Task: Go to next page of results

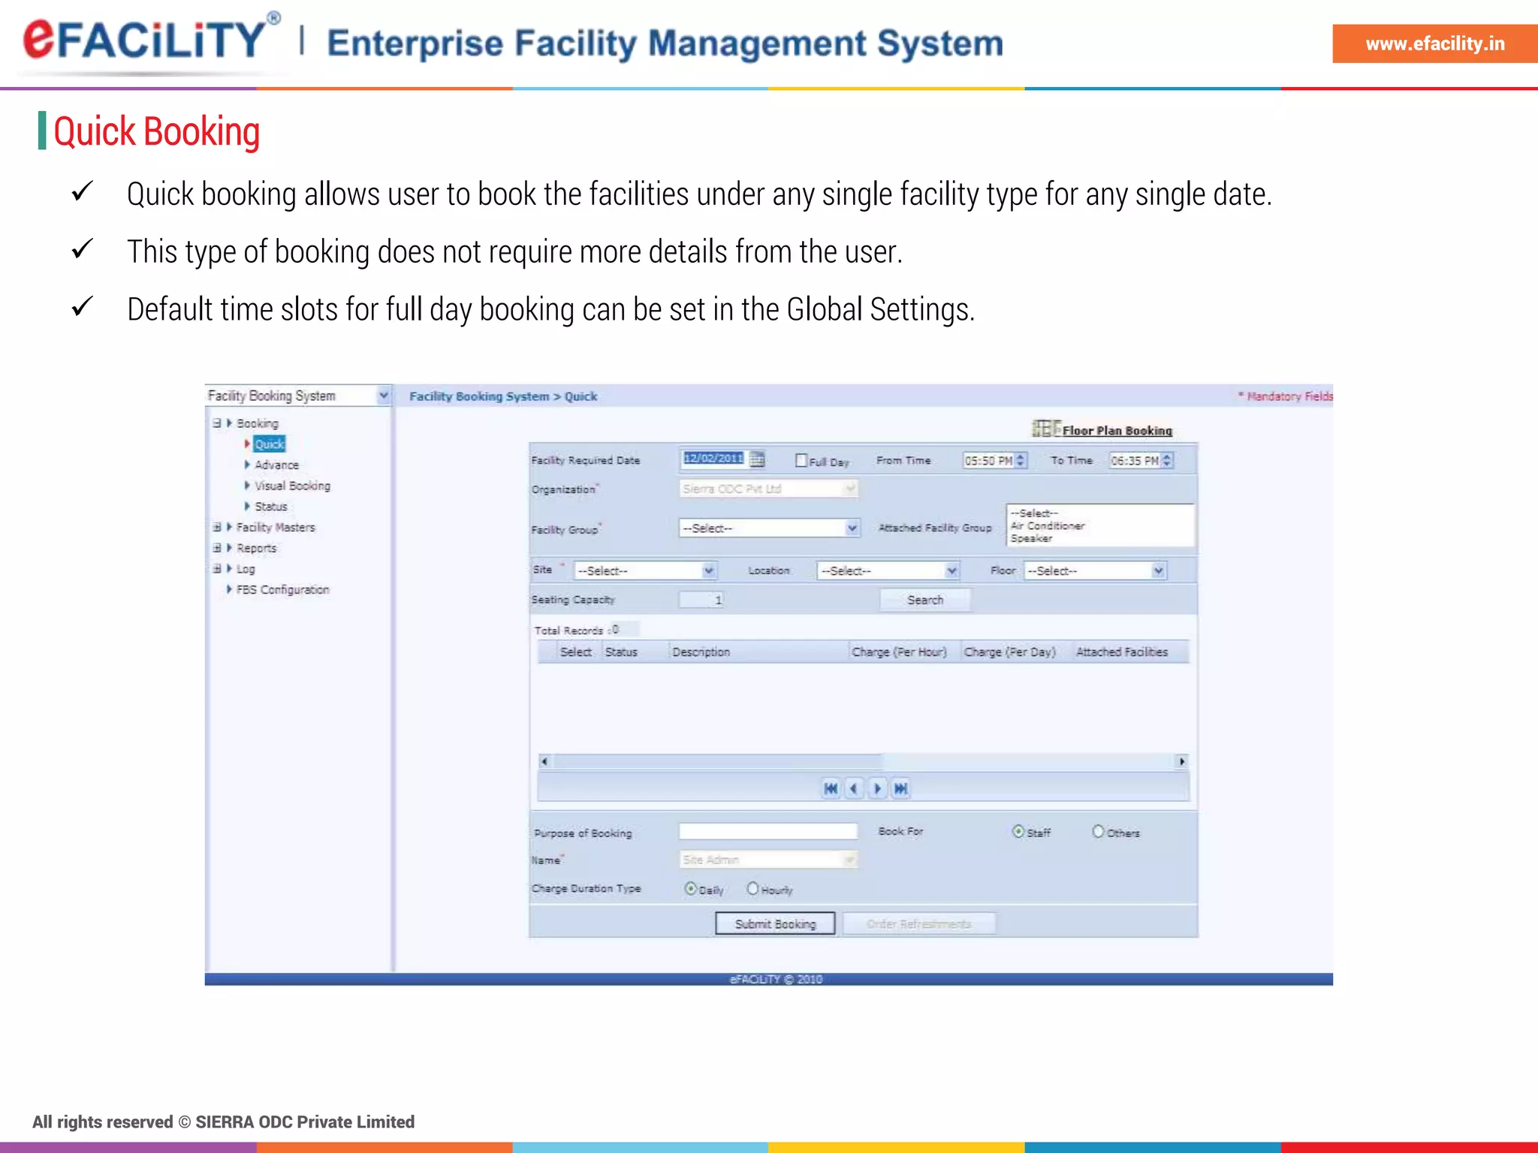Action: pos(877,788)
